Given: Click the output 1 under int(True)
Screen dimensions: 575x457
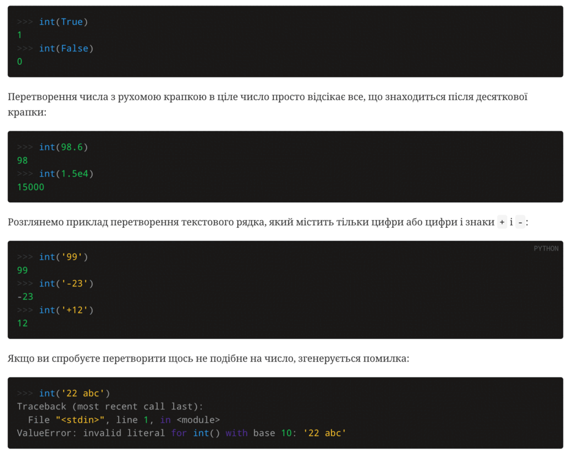Looking at the screenshot, I should pyautogui.click(x=20, y=35).
